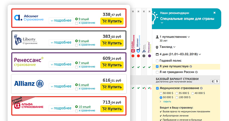The height and width of the screenshot is (121, 229).
Task: Click the Liberty Страхование logo
Action: (26, 40)
